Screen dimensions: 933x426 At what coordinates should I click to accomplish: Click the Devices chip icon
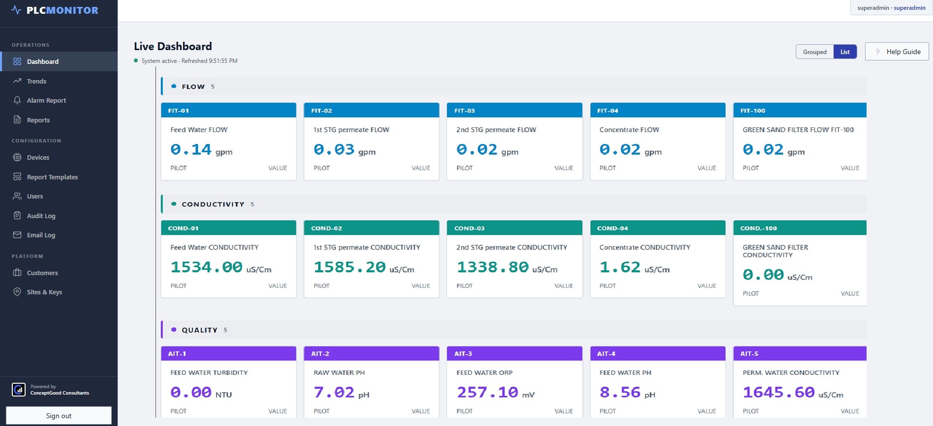point(17,157)
